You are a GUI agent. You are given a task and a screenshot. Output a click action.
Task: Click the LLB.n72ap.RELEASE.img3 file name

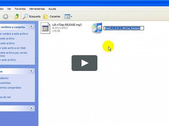coord(67,25)
